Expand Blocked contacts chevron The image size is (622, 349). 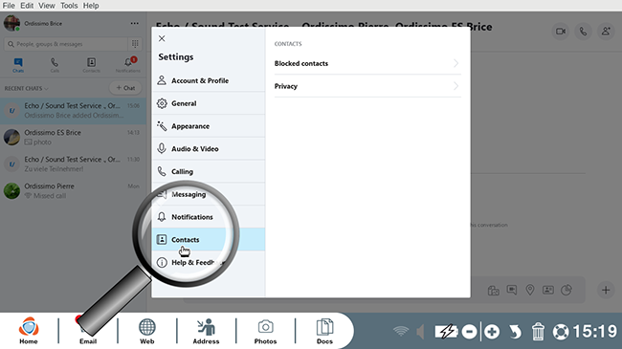coord(455,63)
